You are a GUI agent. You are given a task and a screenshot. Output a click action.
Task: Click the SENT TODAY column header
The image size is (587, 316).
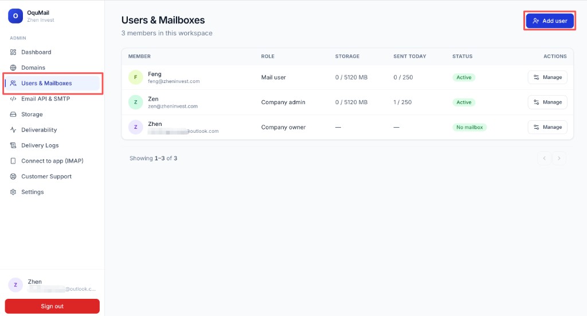coord(409,56)
